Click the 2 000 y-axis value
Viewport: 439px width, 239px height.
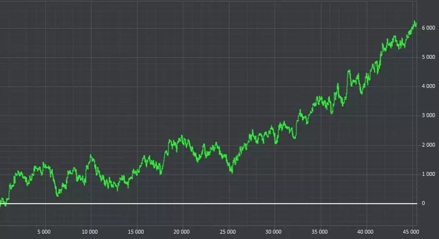pyautogui.click(x=428, y=145)
